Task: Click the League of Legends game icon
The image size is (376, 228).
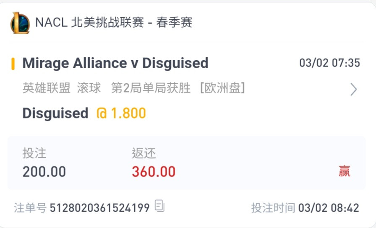Action: tap(20, 23)
